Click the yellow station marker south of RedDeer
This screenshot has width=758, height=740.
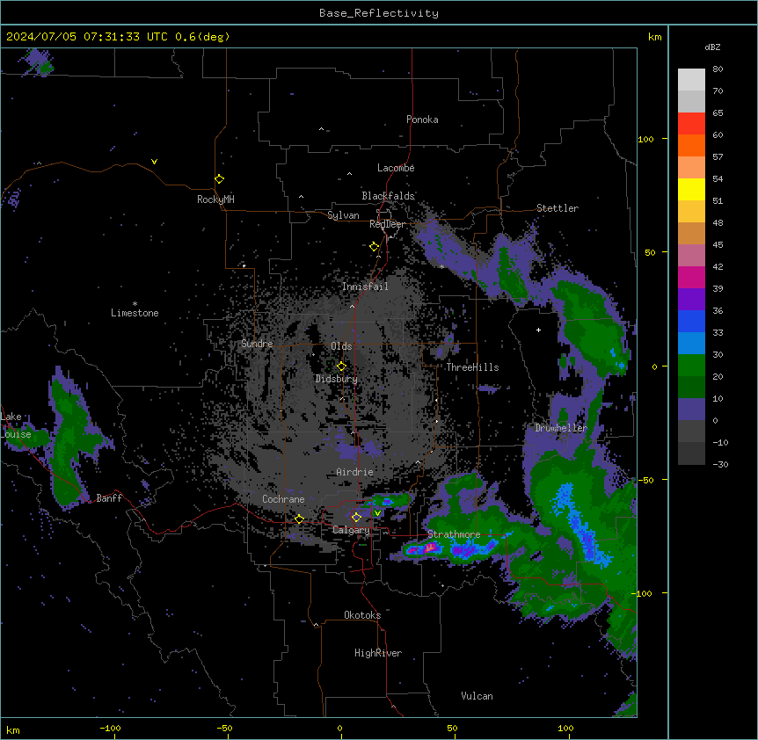(374, 247)
